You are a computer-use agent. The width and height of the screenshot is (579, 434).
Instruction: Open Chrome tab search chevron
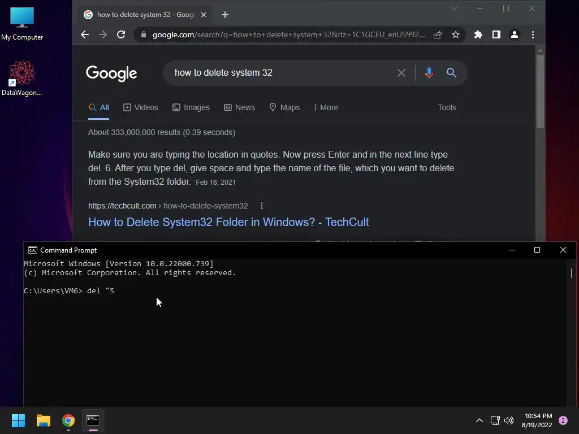[x=454, y=8]
